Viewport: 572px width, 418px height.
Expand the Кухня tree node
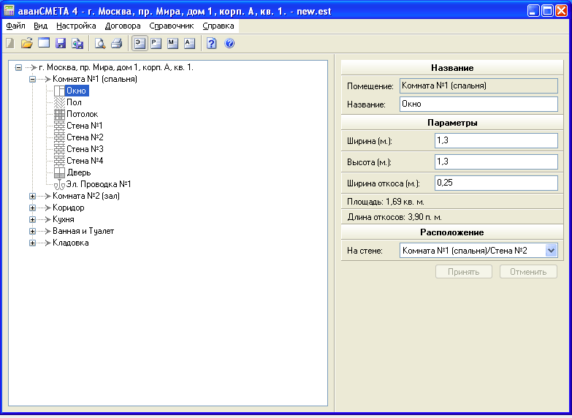[x=32, y=219]
